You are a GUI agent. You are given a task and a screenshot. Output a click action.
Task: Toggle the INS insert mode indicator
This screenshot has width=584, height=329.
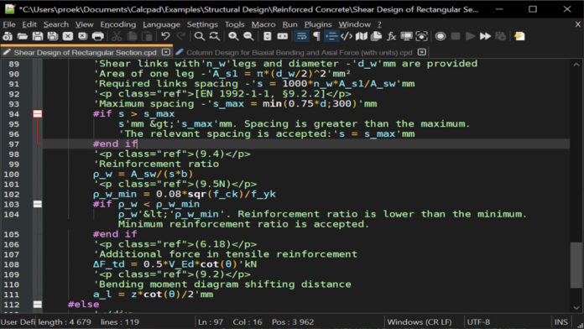[561, 322]
